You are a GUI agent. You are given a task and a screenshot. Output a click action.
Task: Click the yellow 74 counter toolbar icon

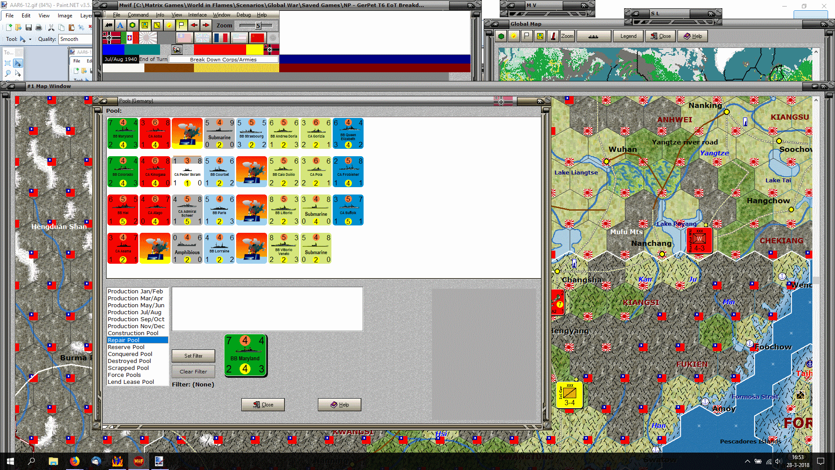(x=157, y=25)
